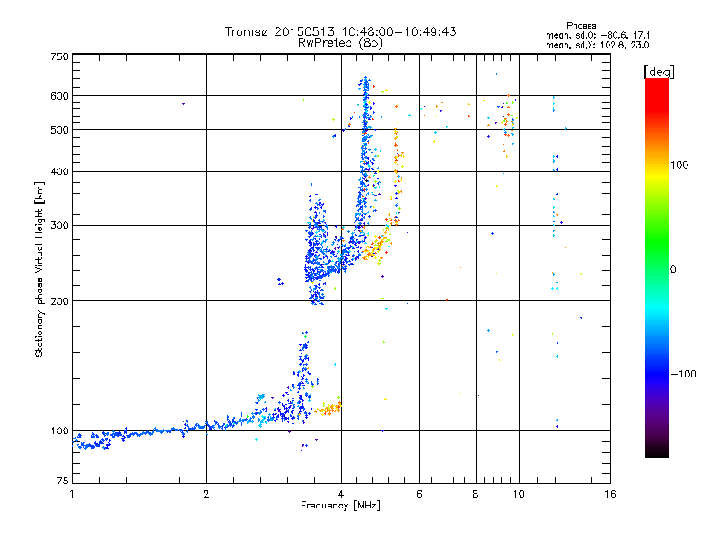718x538 pixels.
Task: Click the 'Frequency [MHz]' axis title
Action: point(340,506)
